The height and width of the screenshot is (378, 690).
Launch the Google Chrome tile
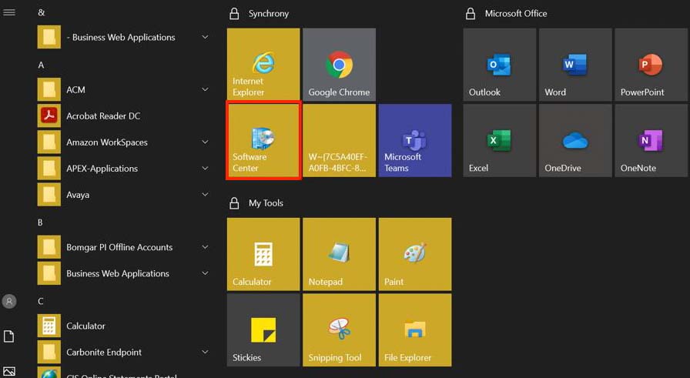pyautogui.click(x=339, y=65)
